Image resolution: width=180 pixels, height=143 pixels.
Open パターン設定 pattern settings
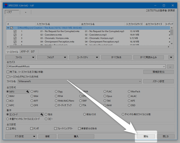coord(158,81)
